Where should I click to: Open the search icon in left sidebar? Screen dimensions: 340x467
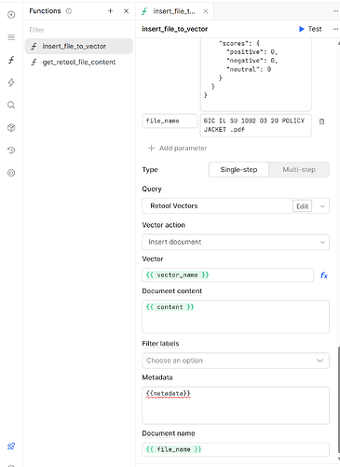point(11,105)
